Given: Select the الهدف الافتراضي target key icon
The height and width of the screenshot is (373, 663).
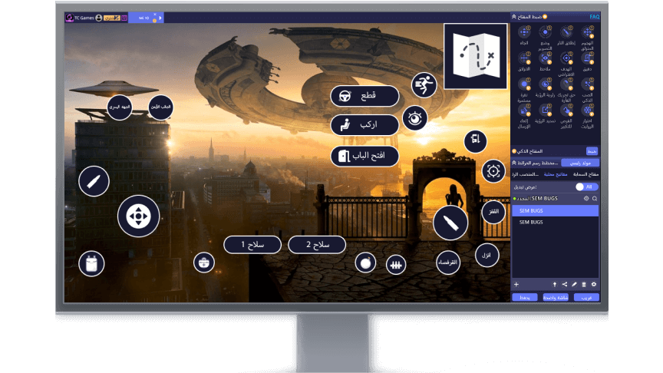Looking at the screenshot, I should [566, 58].
